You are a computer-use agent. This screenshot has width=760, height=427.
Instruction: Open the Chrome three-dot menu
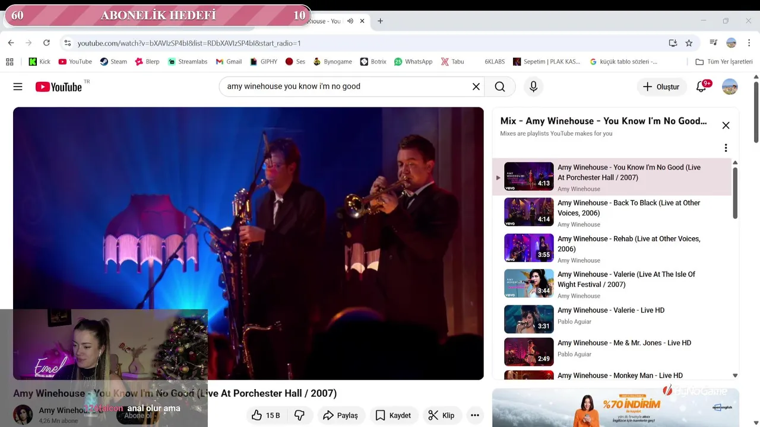[x=749, y=43]
